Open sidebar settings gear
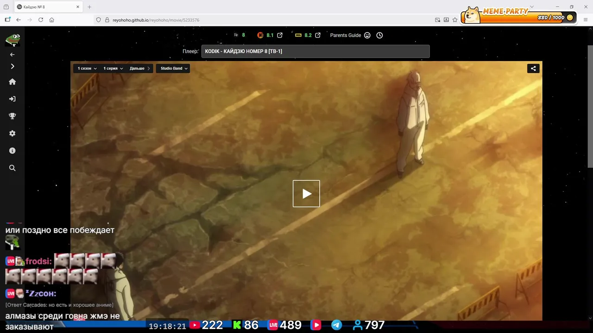The width and height of the screenshot is (593, 333). (x=13, y=133)
